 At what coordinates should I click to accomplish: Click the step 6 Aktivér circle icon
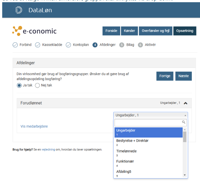click(140, 45)
